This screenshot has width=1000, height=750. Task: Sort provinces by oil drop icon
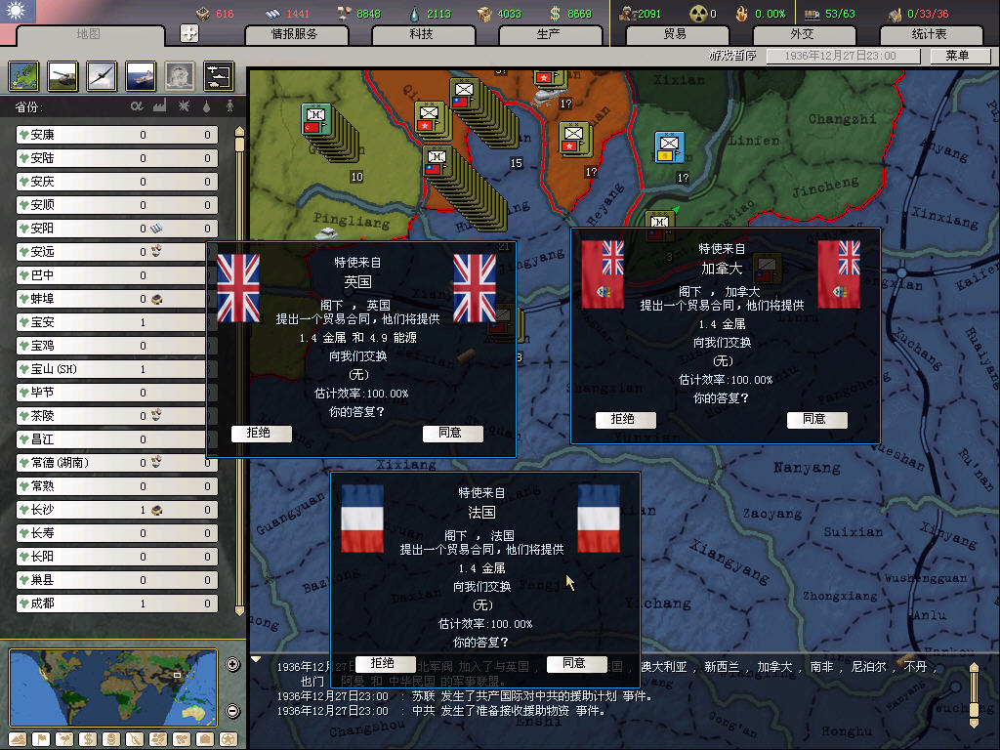click(x=207, y=106)
